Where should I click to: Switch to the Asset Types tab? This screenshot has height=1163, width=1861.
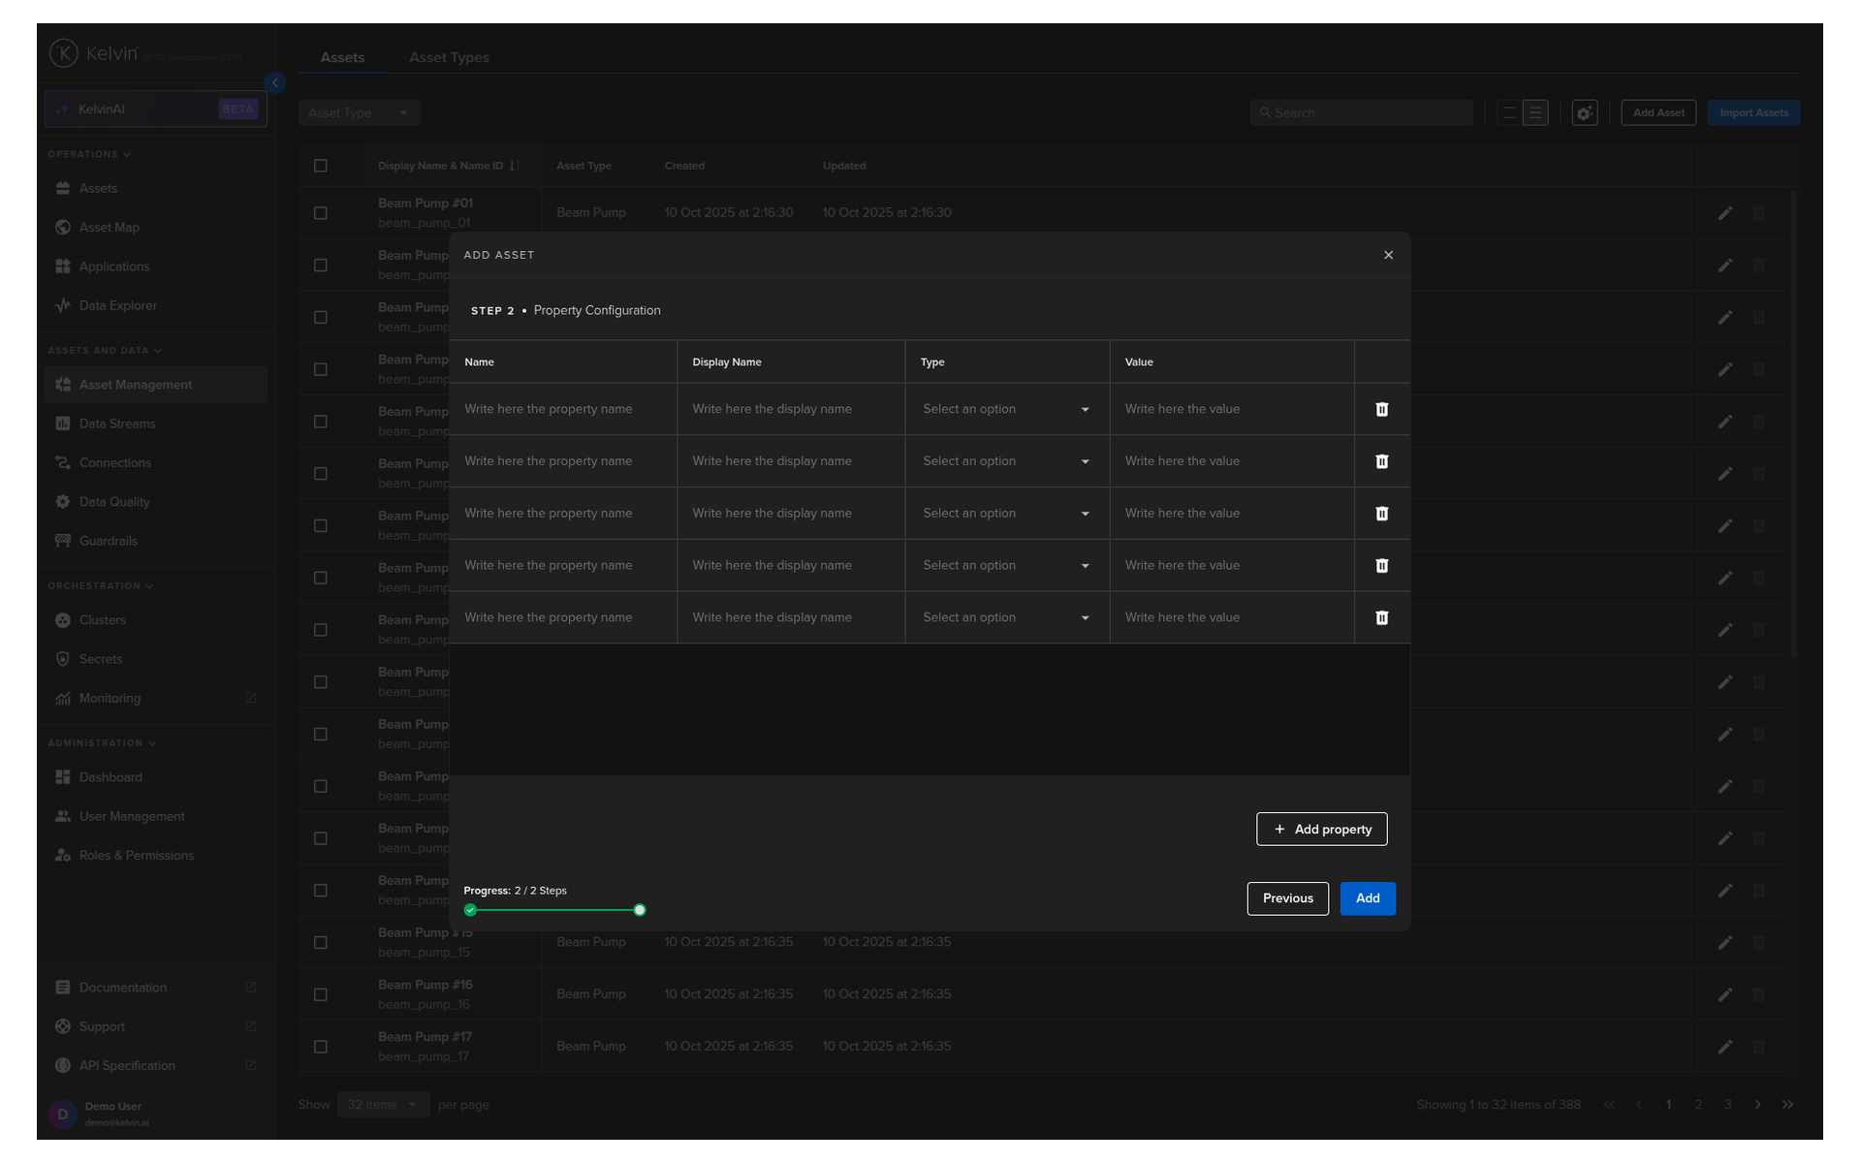click(449, 57)
